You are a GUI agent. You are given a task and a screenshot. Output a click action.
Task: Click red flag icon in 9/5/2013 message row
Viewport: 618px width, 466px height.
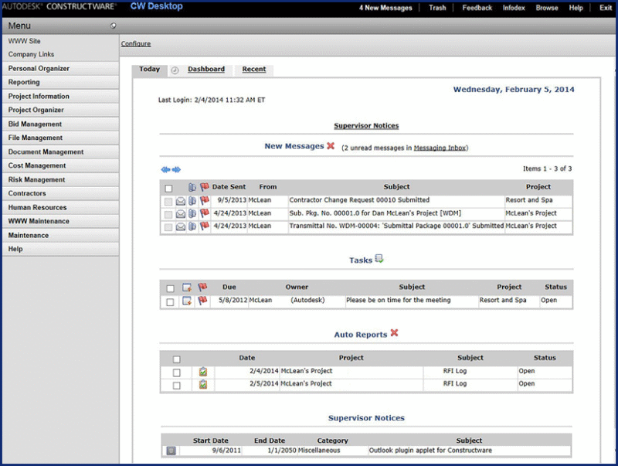click(205, 200)
